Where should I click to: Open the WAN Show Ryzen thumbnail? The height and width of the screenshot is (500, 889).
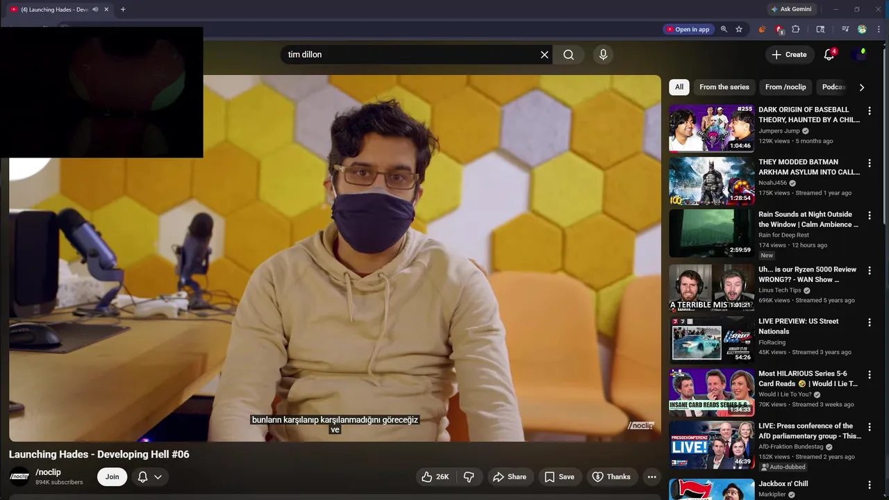(711, 288)
